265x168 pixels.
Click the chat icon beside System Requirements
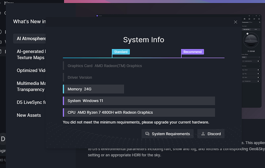(147, 134)
